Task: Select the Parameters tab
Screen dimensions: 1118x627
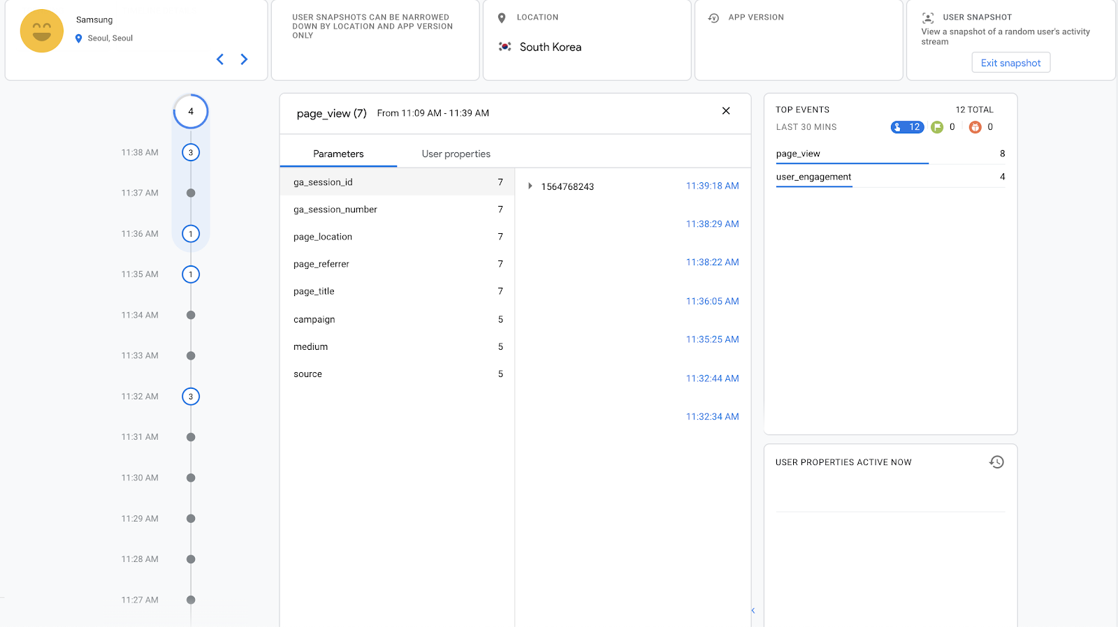Action: point(338,154)
